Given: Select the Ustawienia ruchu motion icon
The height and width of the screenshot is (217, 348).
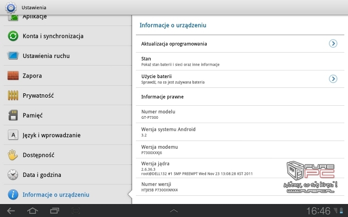Looking at the screenshot, I should coord(13,55).
